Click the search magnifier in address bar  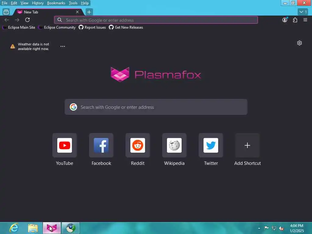[x=59, y=20]
